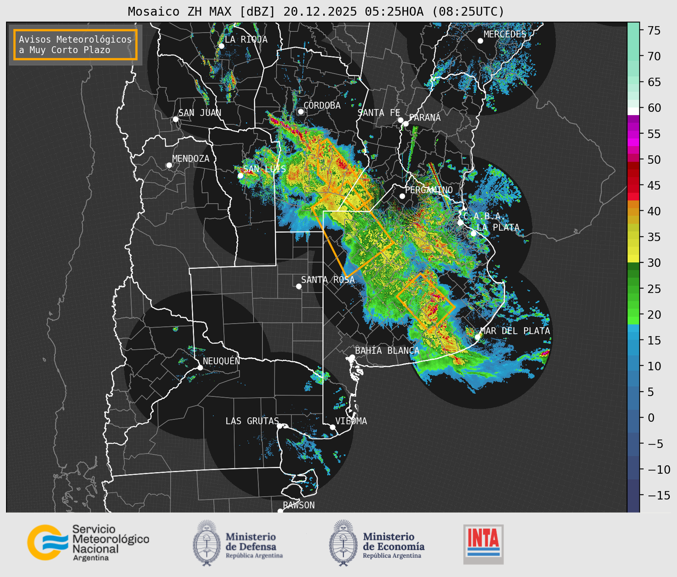Click the VIEDMA label text
This screenshot has width=677, height=577.
point(351,421)
